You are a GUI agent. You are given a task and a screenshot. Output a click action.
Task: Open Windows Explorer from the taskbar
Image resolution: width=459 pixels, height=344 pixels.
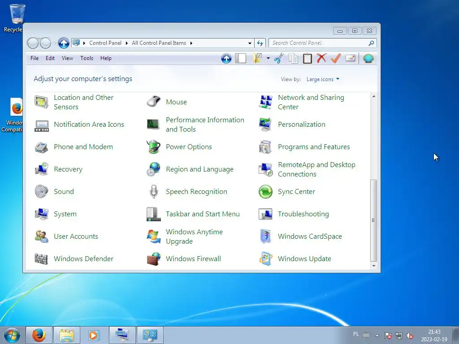pyautogui.click(x=67, y=335)
